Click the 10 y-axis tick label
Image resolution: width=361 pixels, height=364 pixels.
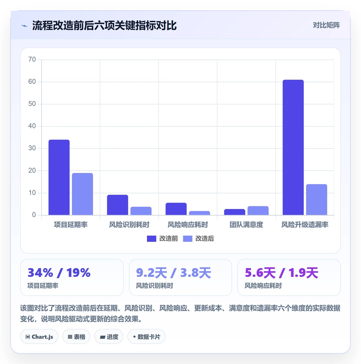[x=32, y=193]
